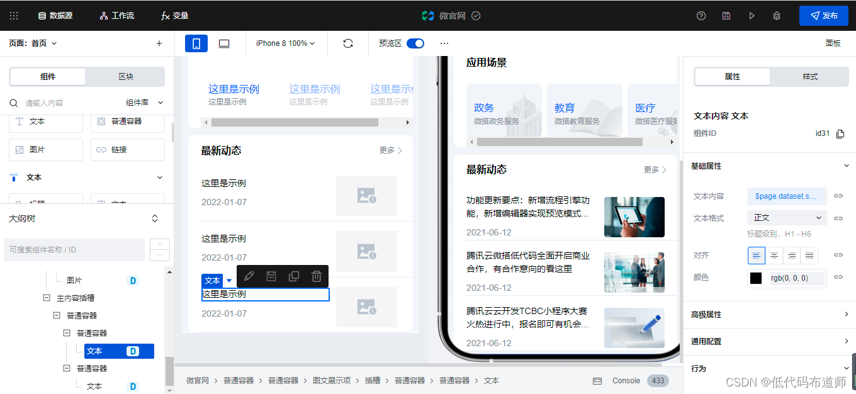Save the project with top save icon

[x=726, y=16]
